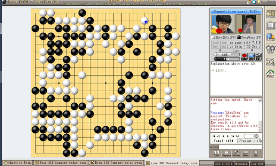Image resolution: width=276 pixels, height=166 pixels.
Task: Minimize the Tygem Baduk window
Action: click(x=266, y=2)
